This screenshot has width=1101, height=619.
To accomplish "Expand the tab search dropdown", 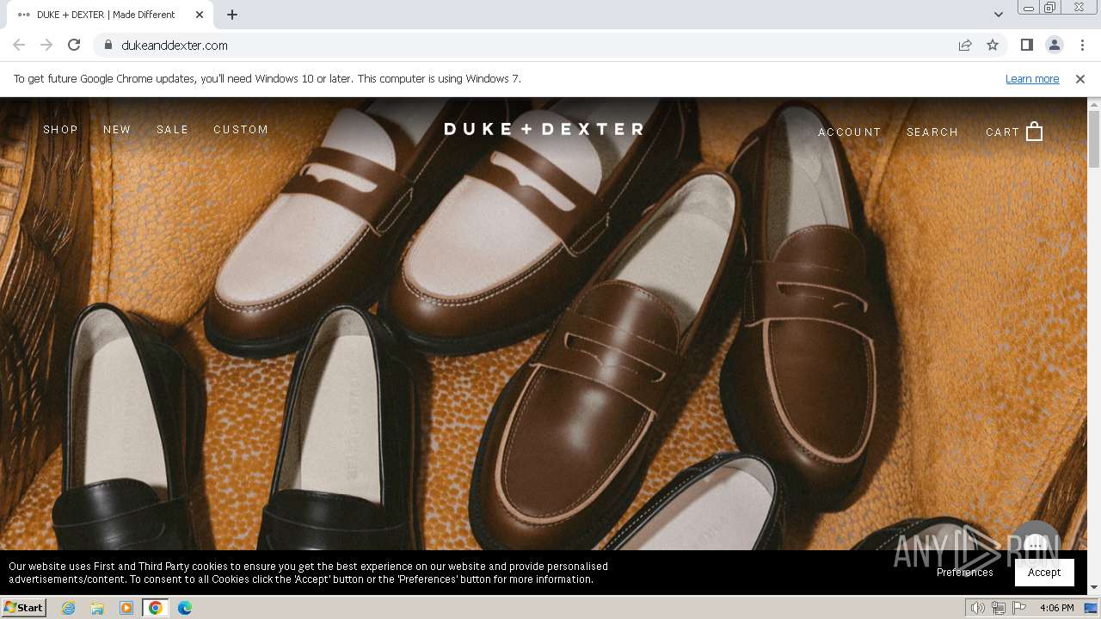I will pyautogui.click(x=999, y=15).
